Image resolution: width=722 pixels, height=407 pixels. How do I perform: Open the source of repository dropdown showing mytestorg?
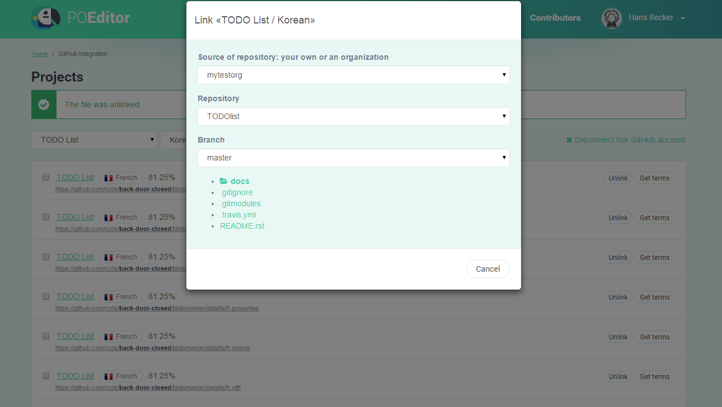tap(354, 75)
